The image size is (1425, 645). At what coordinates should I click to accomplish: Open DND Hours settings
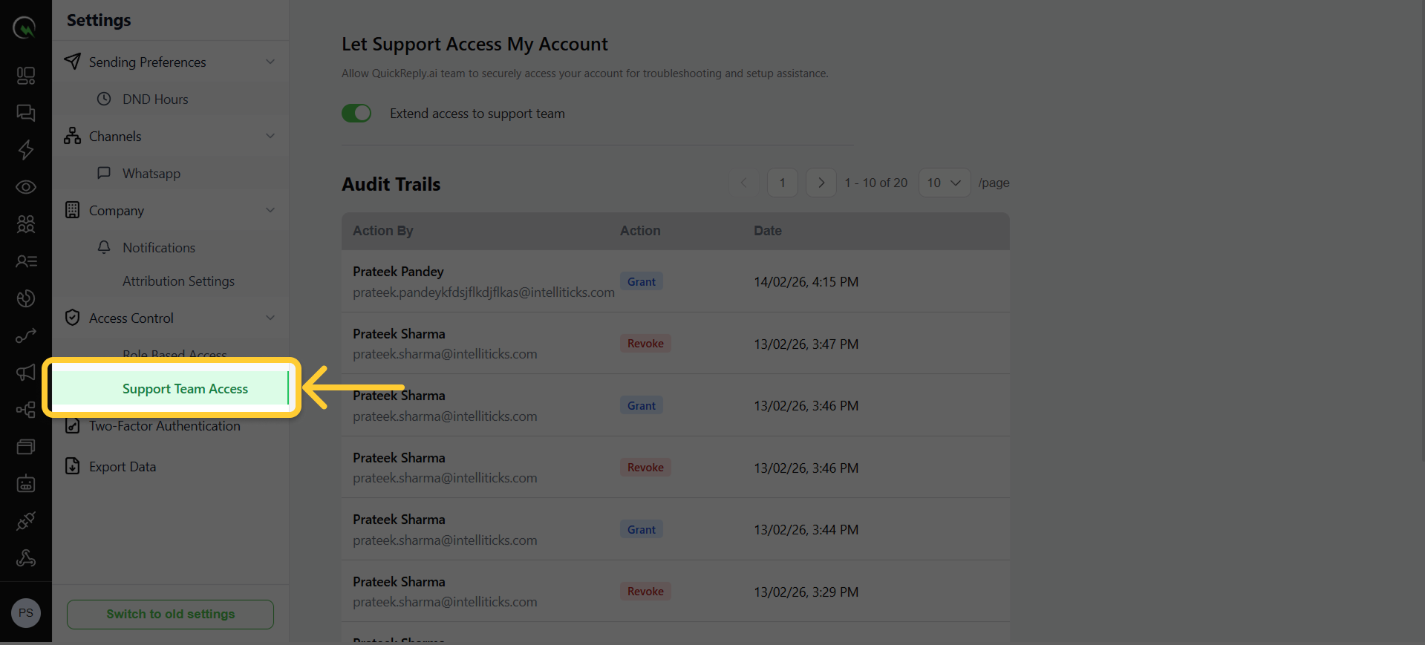click(155, 99)
